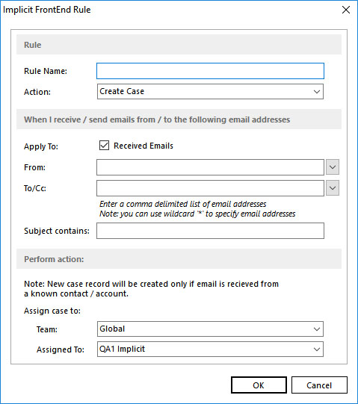The height and width of the screenshot is (404, 358).
Task: Toggle the Received Emails checkbox
Action: click(x=104, y=146)
